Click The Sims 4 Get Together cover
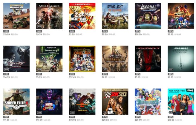The height and width of the screenshot is (125, 196). 181,101
